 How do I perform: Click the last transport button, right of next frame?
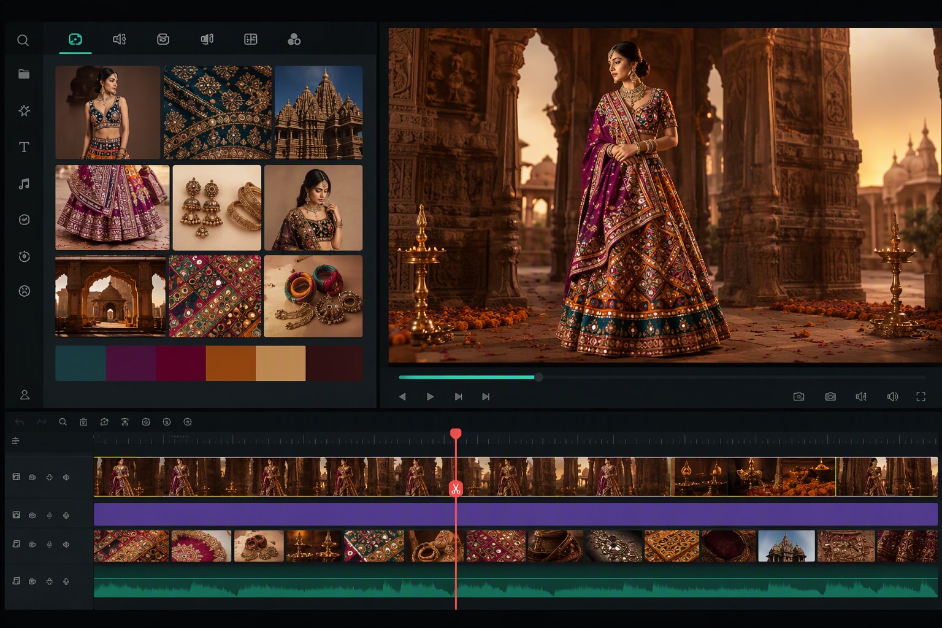pos(486,397)
